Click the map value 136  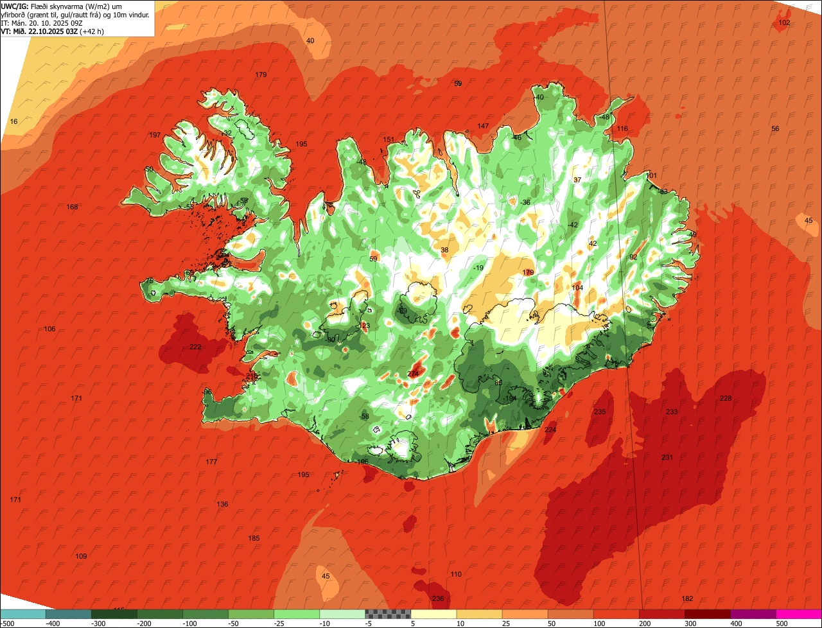[x=222, y=504]
